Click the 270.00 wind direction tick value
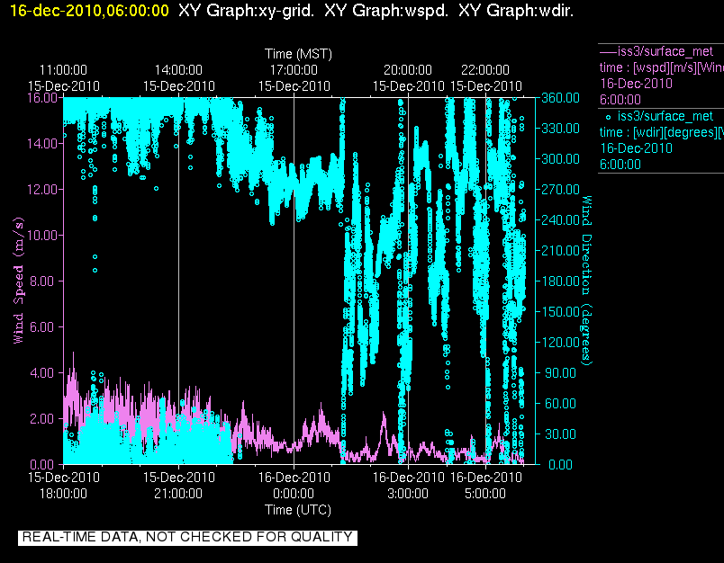Screen dimensions: 724x563 pos(560,190)
